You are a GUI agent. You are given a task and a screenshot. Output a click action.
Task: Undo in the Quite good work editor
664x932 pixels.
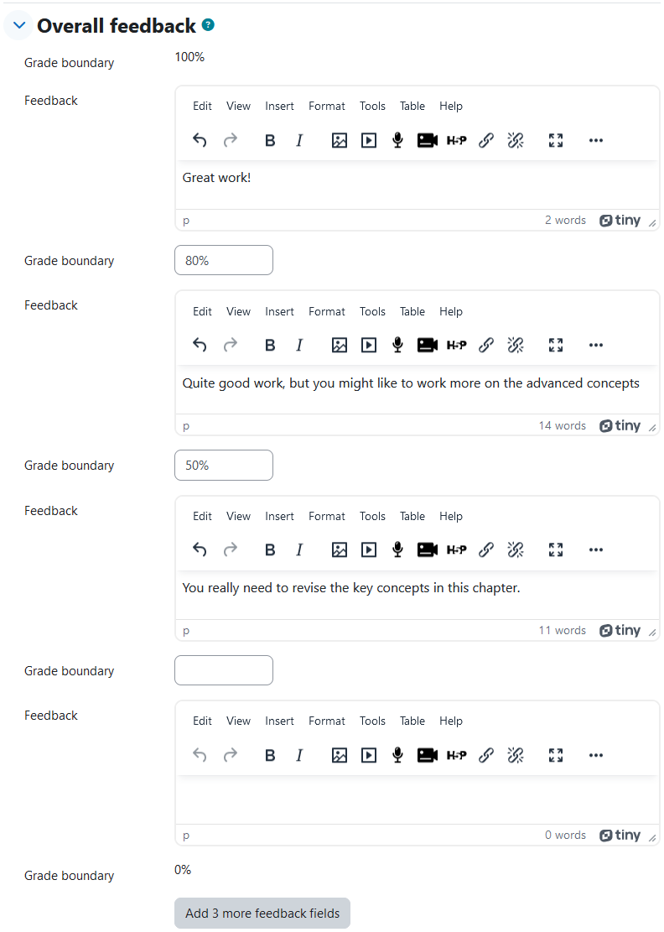click(200, 345)
